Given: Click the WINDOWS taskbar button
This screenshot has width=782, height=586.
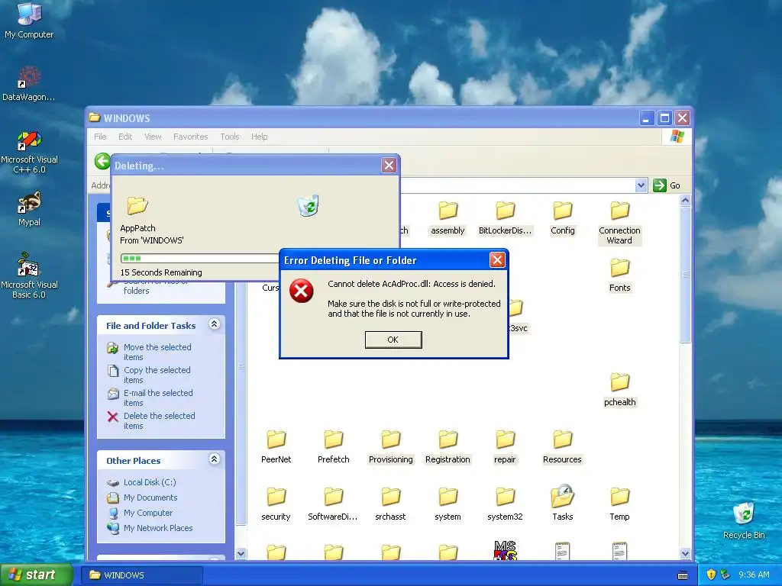Looking at the screenshot, I should [141, 575].
